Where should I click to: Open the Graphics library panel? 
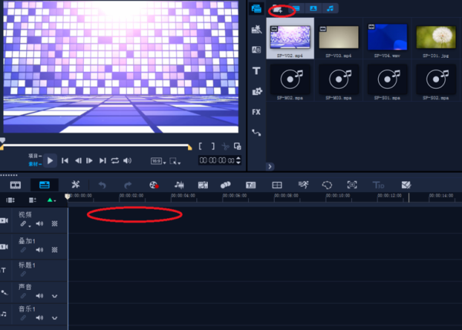click(257, 92)
